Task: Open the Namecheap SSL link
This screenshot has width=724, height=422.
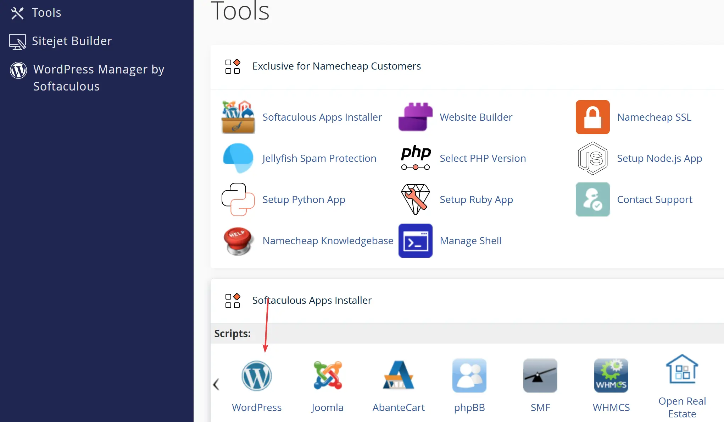Action: tap(654, 117)
